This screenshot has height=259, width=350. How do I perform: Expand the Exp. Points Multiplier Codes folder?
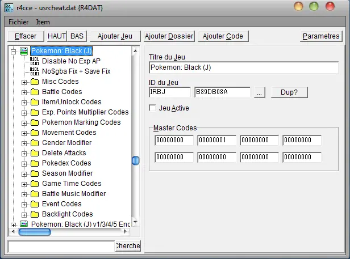pos(24,113)
